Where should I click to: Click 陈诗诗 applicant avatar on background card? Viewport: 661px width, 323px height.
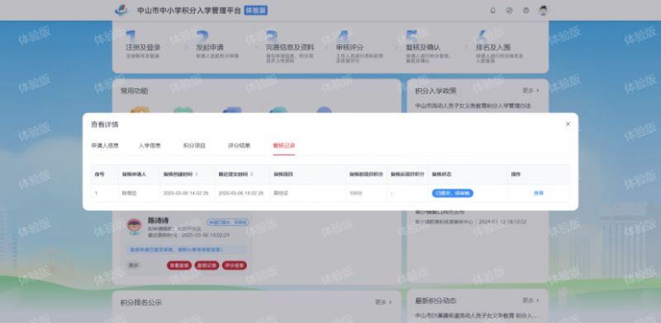135,227
